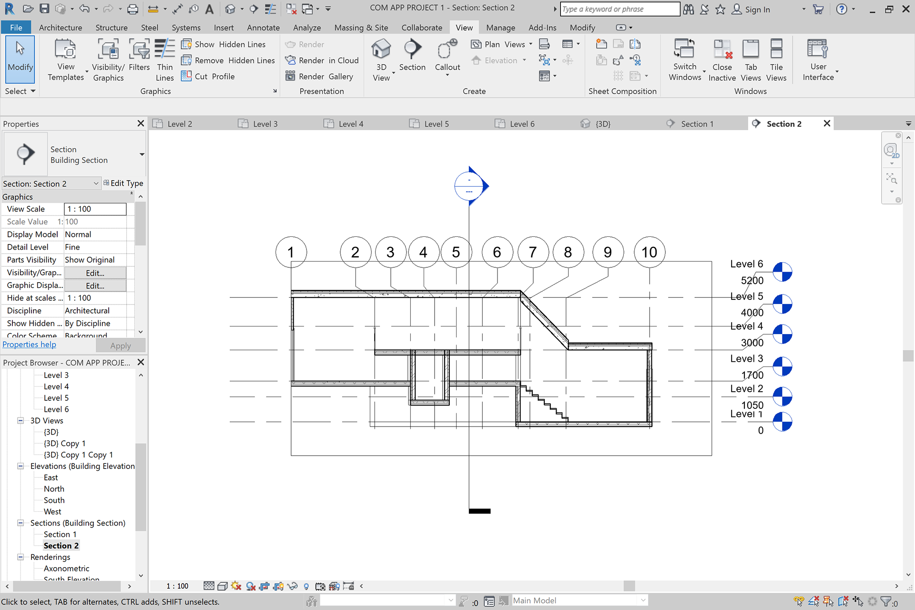Switch to the Annotate ribbon tab
Viewport: 915px width, 610px height.
point(263,28)
